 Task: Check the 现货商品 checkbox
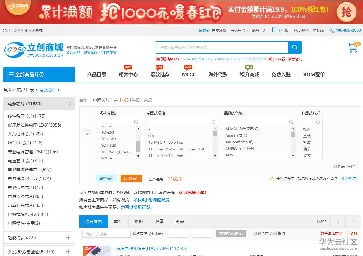pos(255,234)
